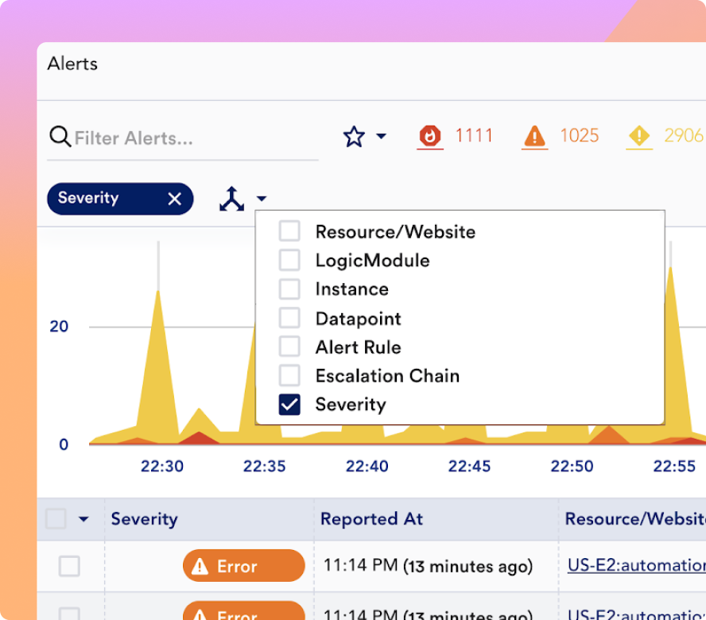Image resolution: width=706 pixels, height=620 pixels.
Task: Click the chart y-axis value 20
Action: click(x=59, y=326)
